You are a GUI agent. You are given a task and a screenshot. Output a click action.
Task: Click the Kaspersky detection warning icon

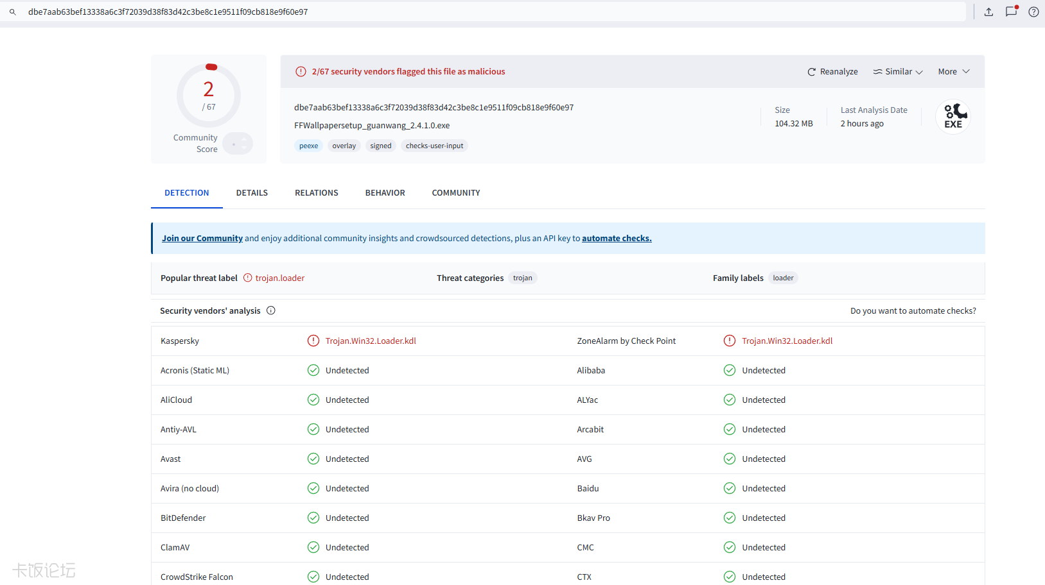tap(313, 341)
